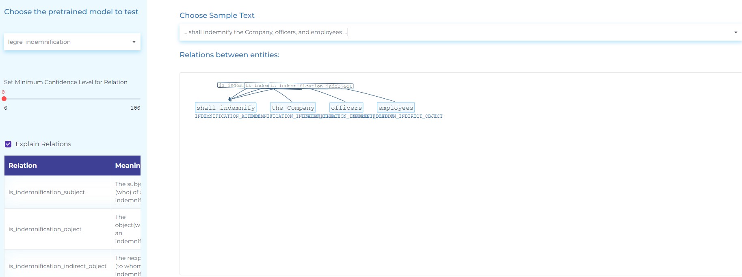Open the Choose Sample Text dropdown
Image resolution: width=742 pixels, height=277 pixels.
coord(461,32)
